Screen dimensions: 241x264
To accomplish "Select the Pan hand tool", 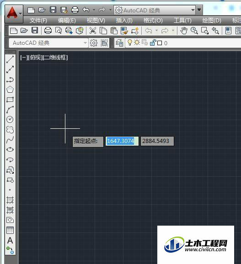I will 184,31.
